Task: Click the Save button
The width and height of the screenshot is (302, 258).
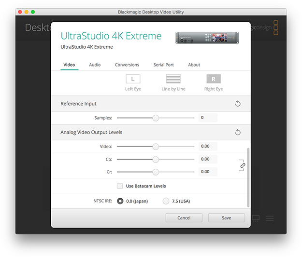Action: (x=226, y=218)
